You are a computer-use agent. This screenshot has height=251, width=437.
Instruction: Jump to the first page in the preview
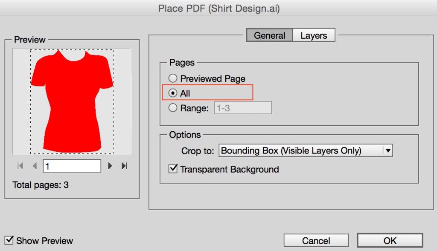[x=20, y=166]
